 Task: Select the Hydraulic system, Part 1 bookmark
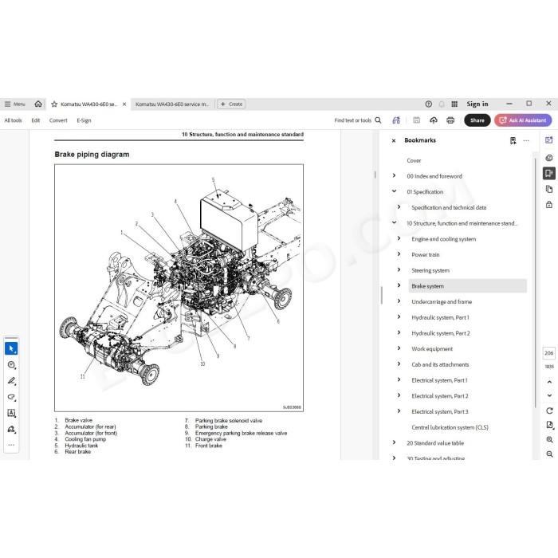click(x=440, y=317)
